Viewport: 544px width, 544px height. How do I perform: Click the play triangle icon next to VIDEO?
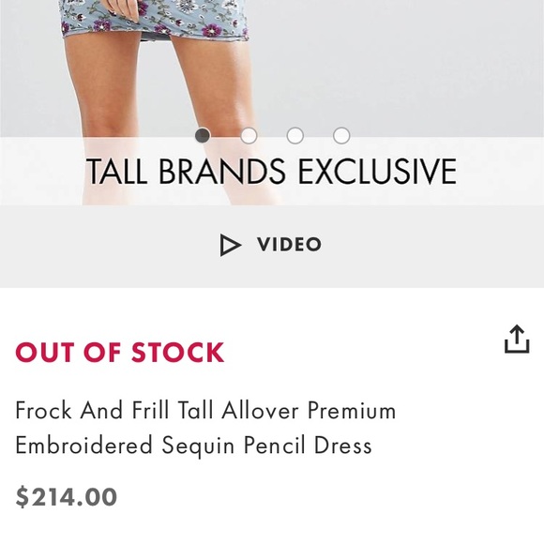click(x=230, y=245)
